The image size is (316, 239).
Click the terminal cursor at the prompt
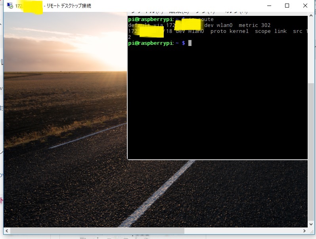190,43
